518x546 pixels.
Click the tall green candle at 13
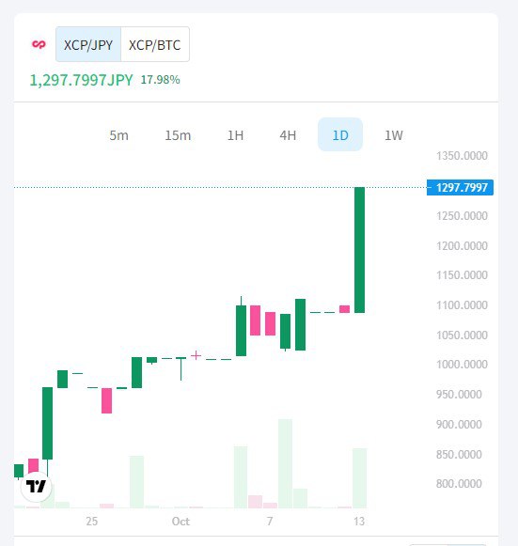click(x=359, y=250)
